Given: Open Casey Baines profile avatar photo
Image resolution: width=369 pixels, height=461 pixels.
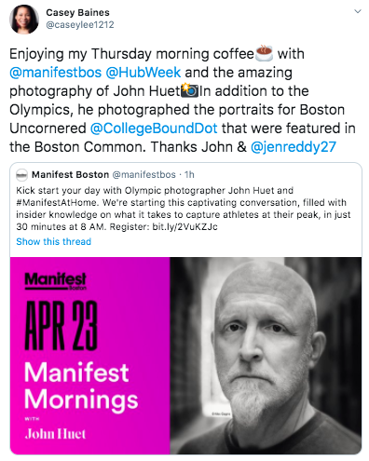Looking at the screenshot, I should (x=24, y=20).
